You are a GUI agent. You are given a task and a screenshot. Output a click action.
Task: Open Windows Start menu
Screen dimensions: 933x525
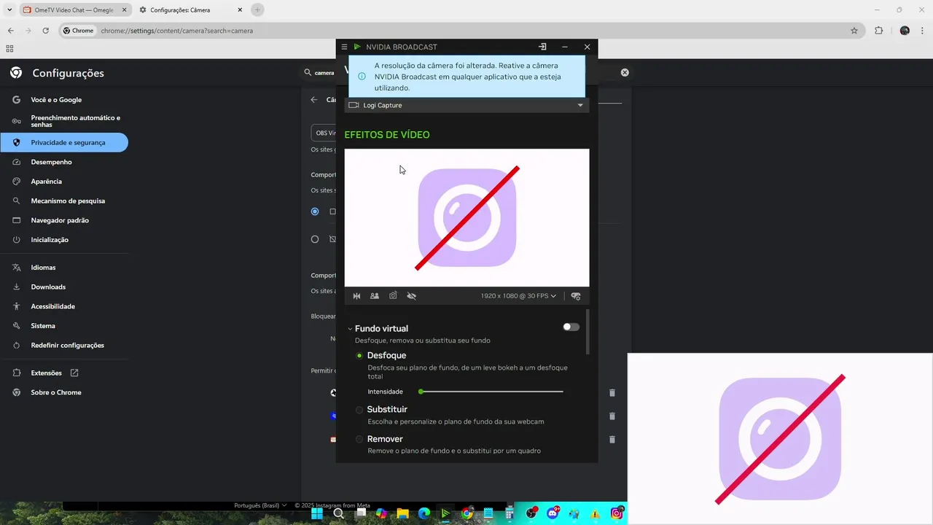(x=318, y=513)
